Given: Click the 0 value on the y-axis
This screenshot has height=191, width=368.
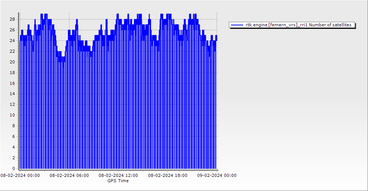Looking at the screenshot, I should [13, 168].
